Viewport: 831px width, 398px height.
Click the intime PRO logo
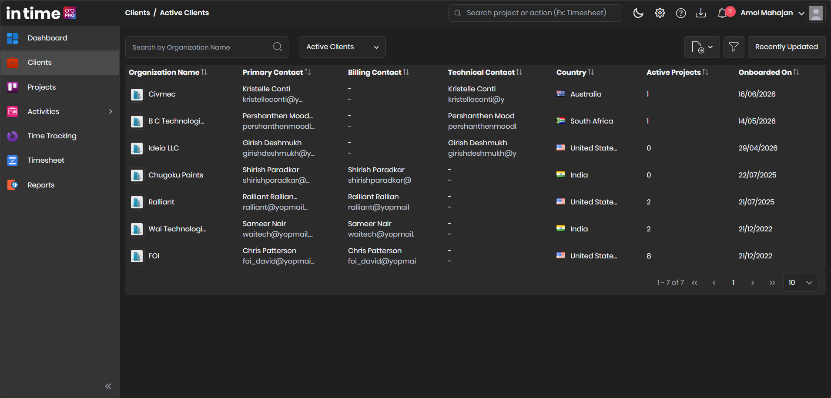pyautogui.click(x=41, y=13)
